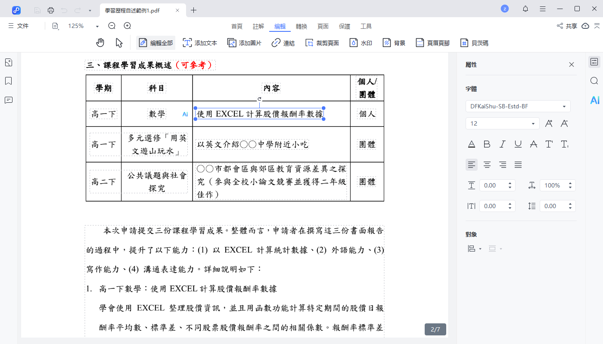The height and width of the screenshot is (344, 603).
Task: Click the 添加圖片 button
Action: pyautogui.click(x=244, y=43)
